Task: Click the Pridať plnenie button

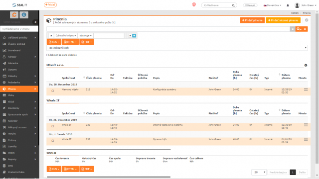Action: (252, 20)
